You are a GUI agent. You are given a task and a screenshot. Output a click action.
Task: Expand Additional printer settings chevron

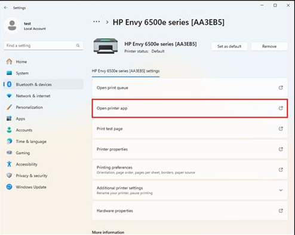point(281,190)
